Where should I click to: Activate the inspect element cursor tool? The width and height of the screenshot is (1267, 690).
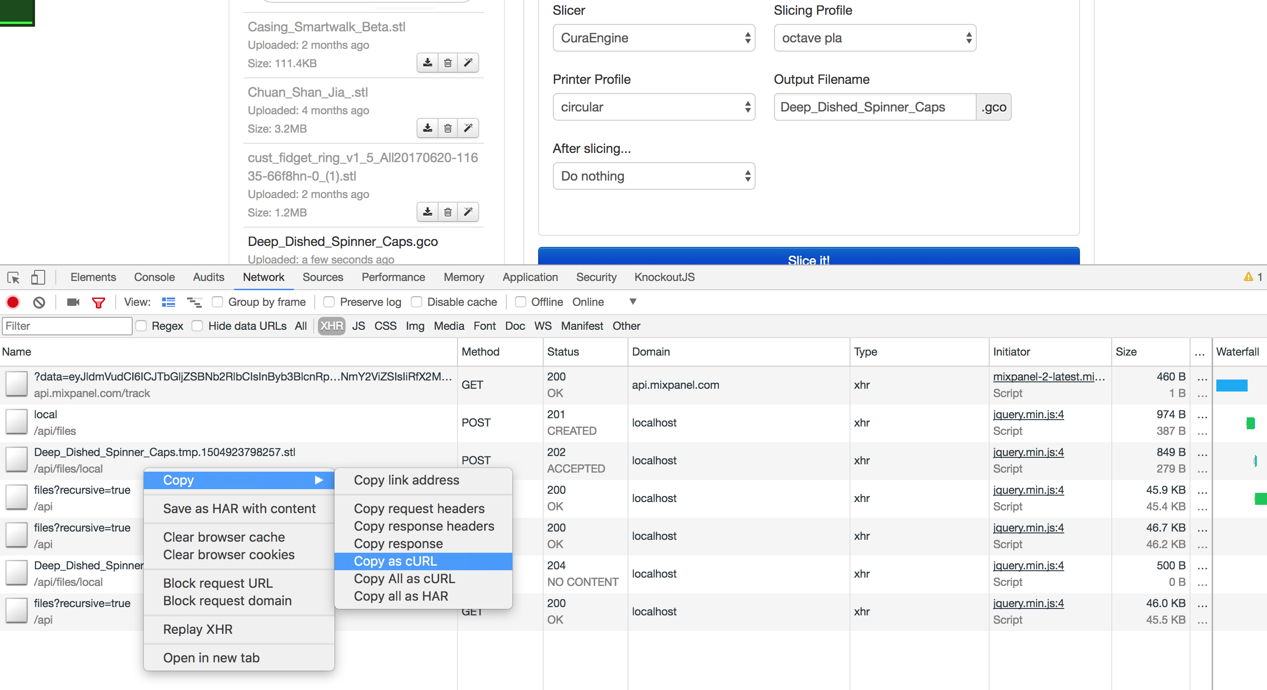13,277
